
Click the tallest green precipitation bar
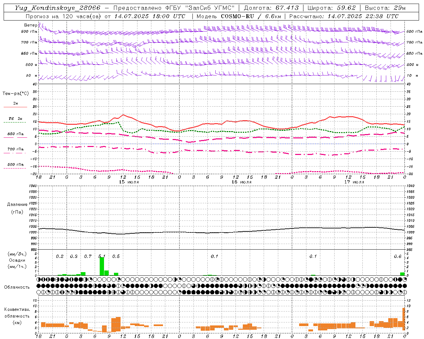(x=102, y=266)
